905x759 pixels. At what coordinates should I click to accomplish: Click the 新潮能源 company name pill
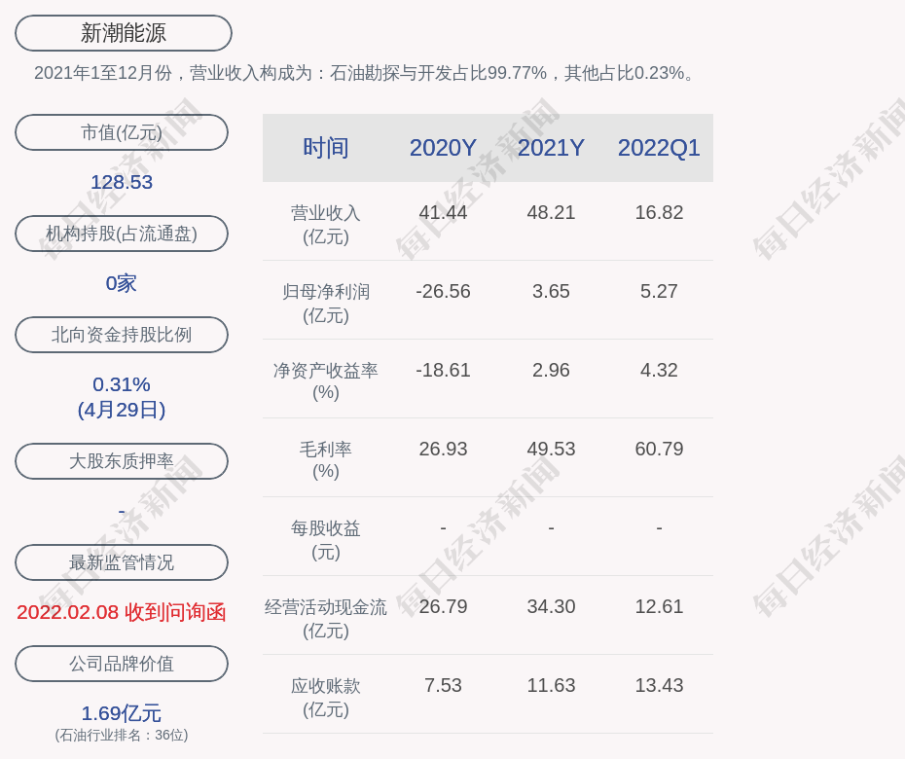(124, 33)
